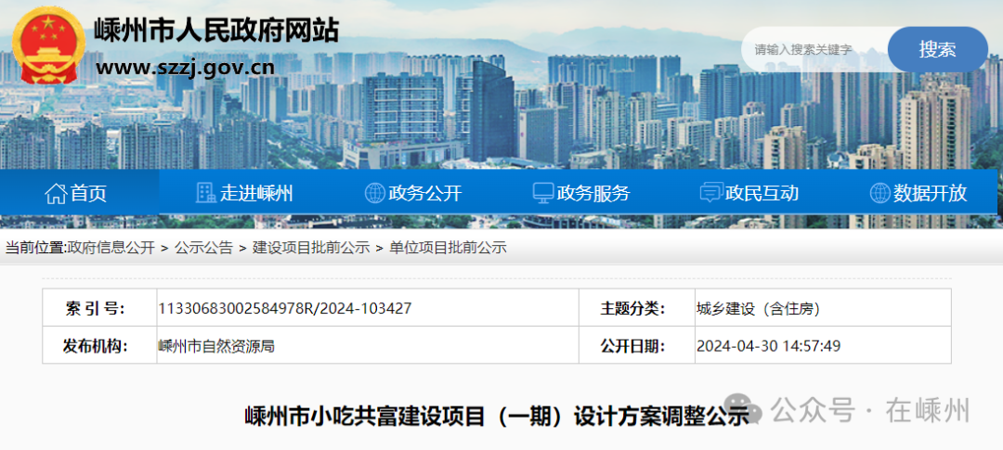The height and width of the screenshot is (450, 1003).
Task: Click the www.szzj.gov.cn web address text
Action: tap(185, 67)
